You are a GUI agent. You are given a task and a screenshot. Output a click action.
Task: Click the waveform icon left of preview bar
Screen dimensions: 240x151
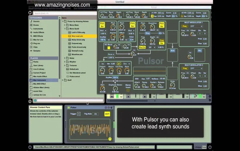(30, 101)
